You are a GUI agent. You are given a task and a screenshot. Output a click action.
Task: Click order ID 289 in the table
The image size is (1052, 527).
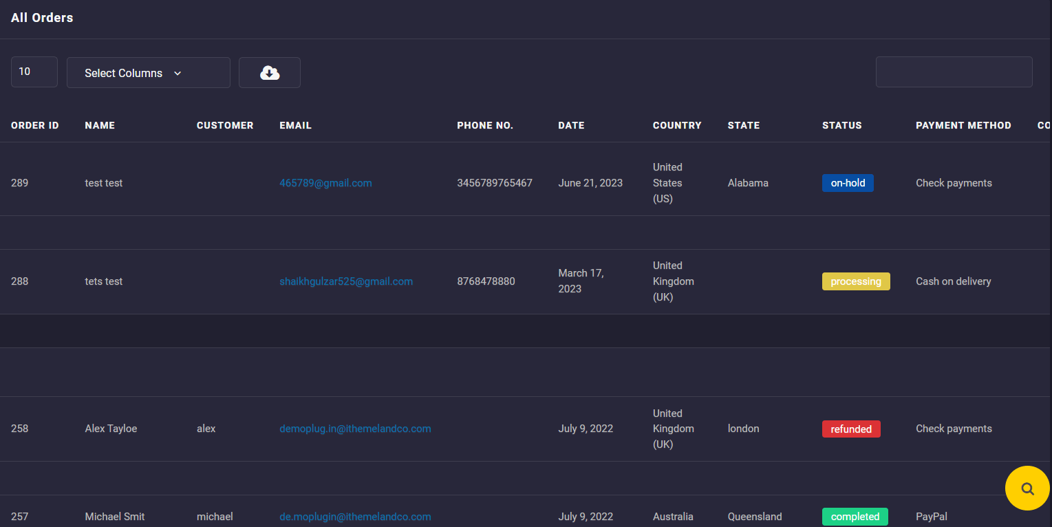(20, 183)
